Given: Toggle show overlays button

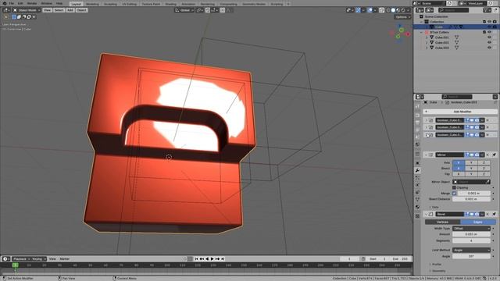Looking at the screenshot, I should pos(370,10).
